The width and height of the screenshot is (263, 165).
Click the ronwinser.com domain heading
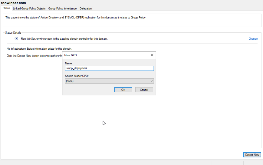(13, 3)
